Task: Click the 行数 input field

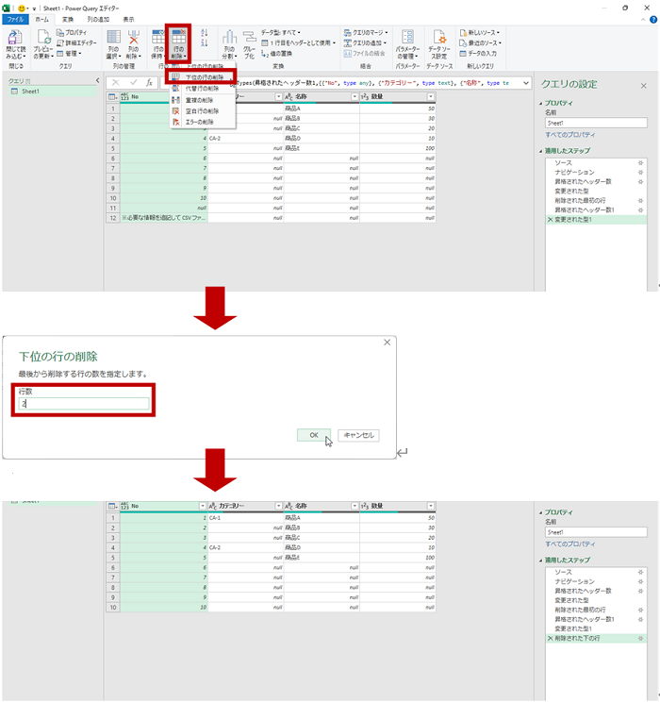Action: coord(85,404)
